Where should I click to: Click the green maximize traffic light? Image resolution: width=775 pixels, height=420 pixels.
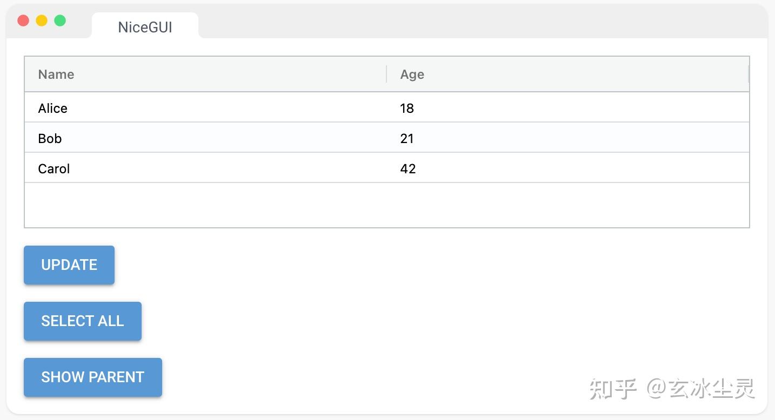[x=59, y=20]
